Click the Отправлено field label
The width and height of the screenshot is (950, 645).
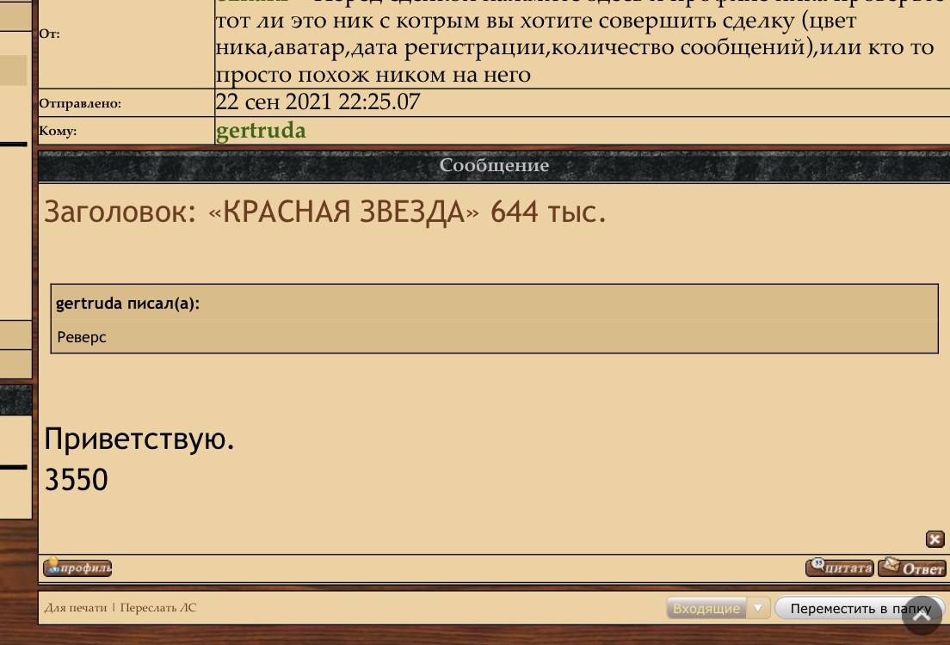(x=80, y=103)
